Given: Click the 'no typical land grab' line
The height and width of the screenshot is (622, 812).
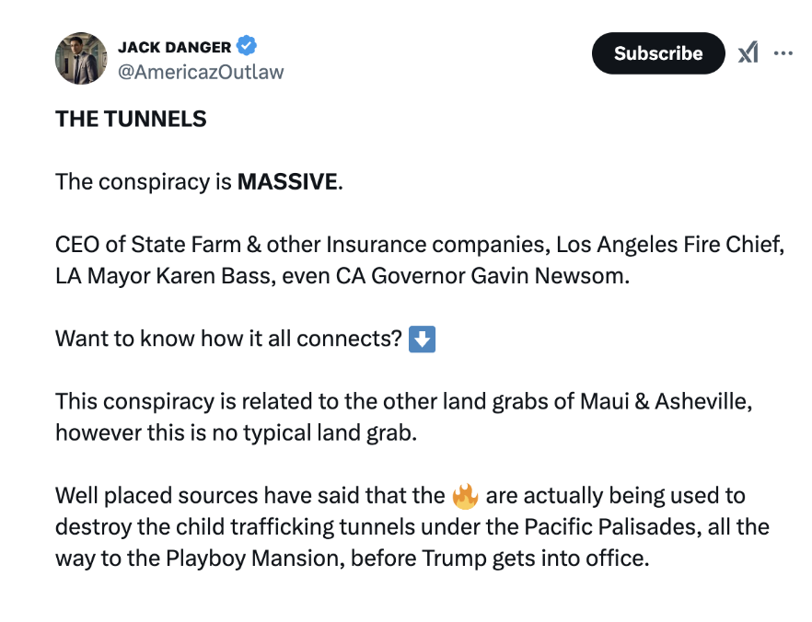Looking at the screenshot, I should [x=236, y=433].
